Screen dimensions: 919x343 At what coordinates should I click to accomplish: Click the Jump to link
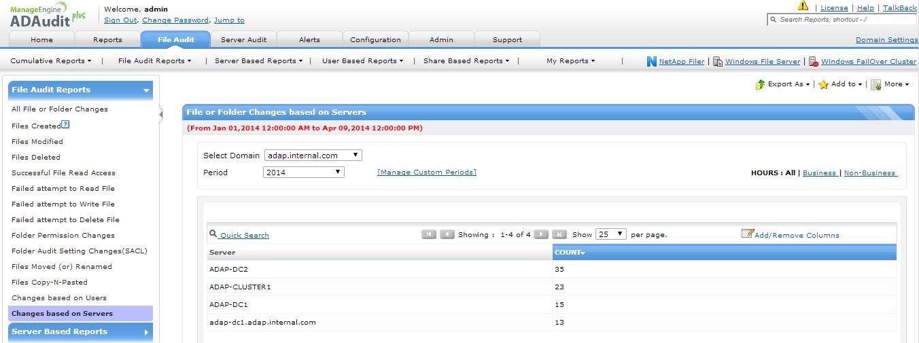pyautogui.click(x=229, y=20)
